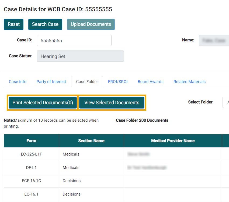Viewport: 229px width, 202px height.
Task: Select the DF-L1 form row
Action: point(31,168)
